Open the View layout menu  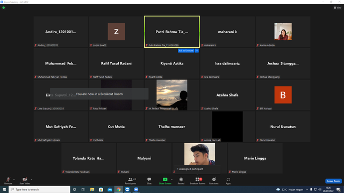click(x=338, y=8)
